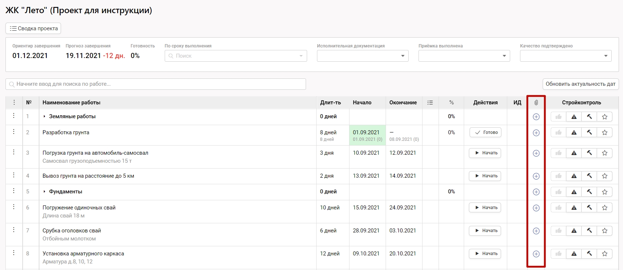
Task: Toggle warning icon in Срубка оголовков свай row
Action: (x=574, y=231)
